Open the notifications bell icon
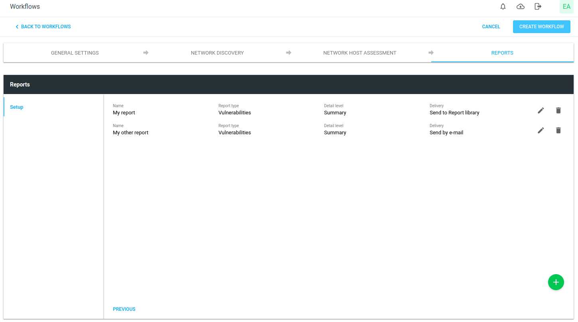Viewport: 578px width, 322px height. coord(503,6)
